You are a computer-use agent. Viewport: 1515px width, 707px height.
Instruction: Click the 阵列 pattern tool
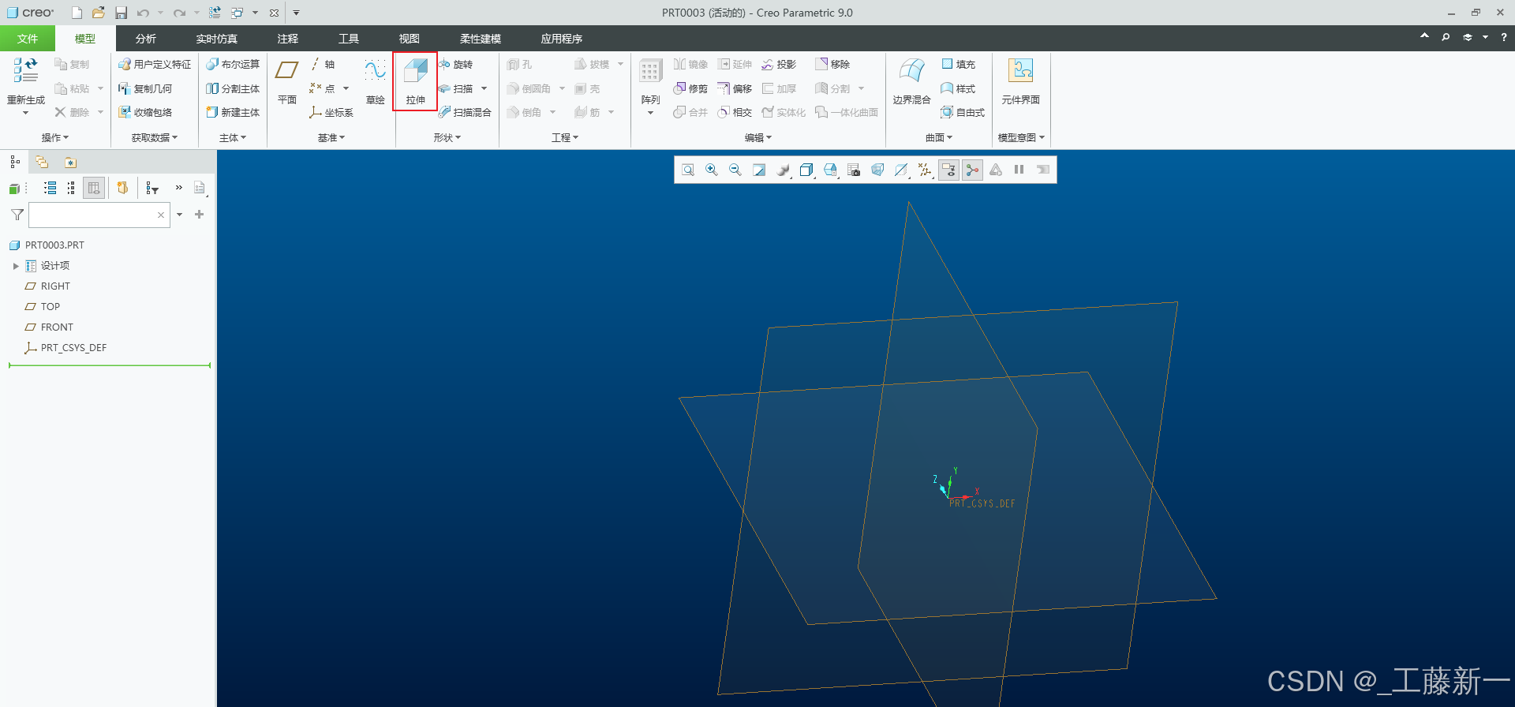point(650,85)
